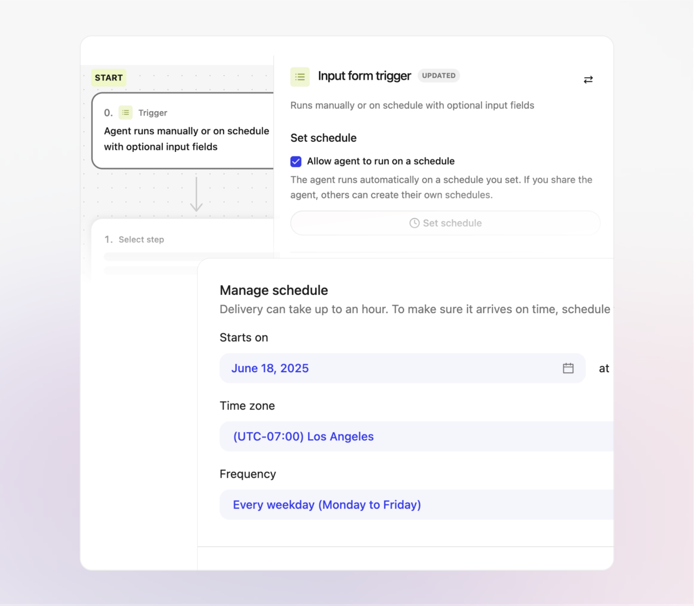Click the UPDATED badge
Image resolution: width=694 pixels, height=606 pixels.
pyautogui.click(x=439, y=76)
